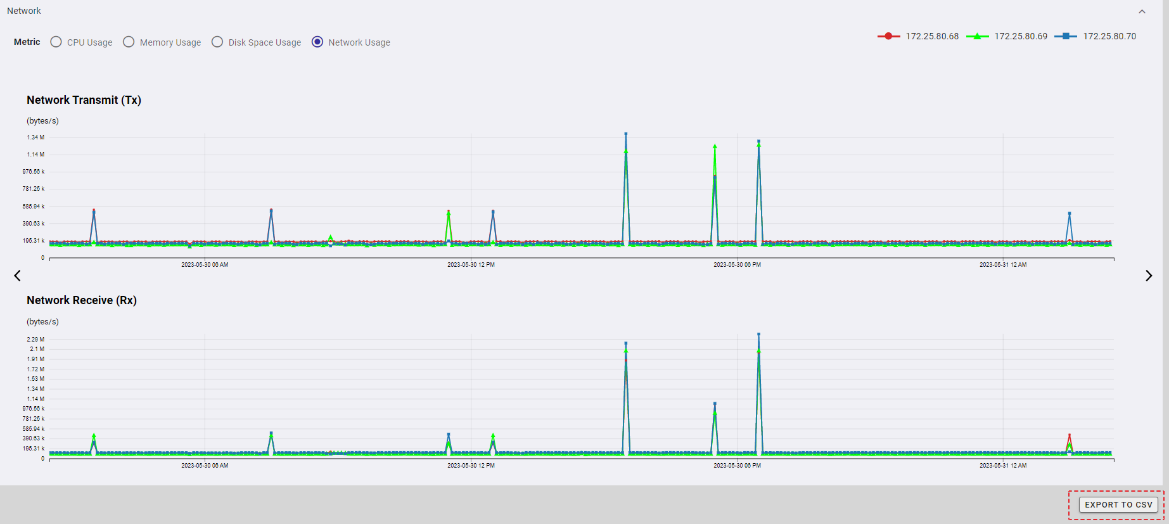Click the blue spike at far right of Tx chart
The height and width of the screenshot is (524, 1169).
(x=1070, y=214)
